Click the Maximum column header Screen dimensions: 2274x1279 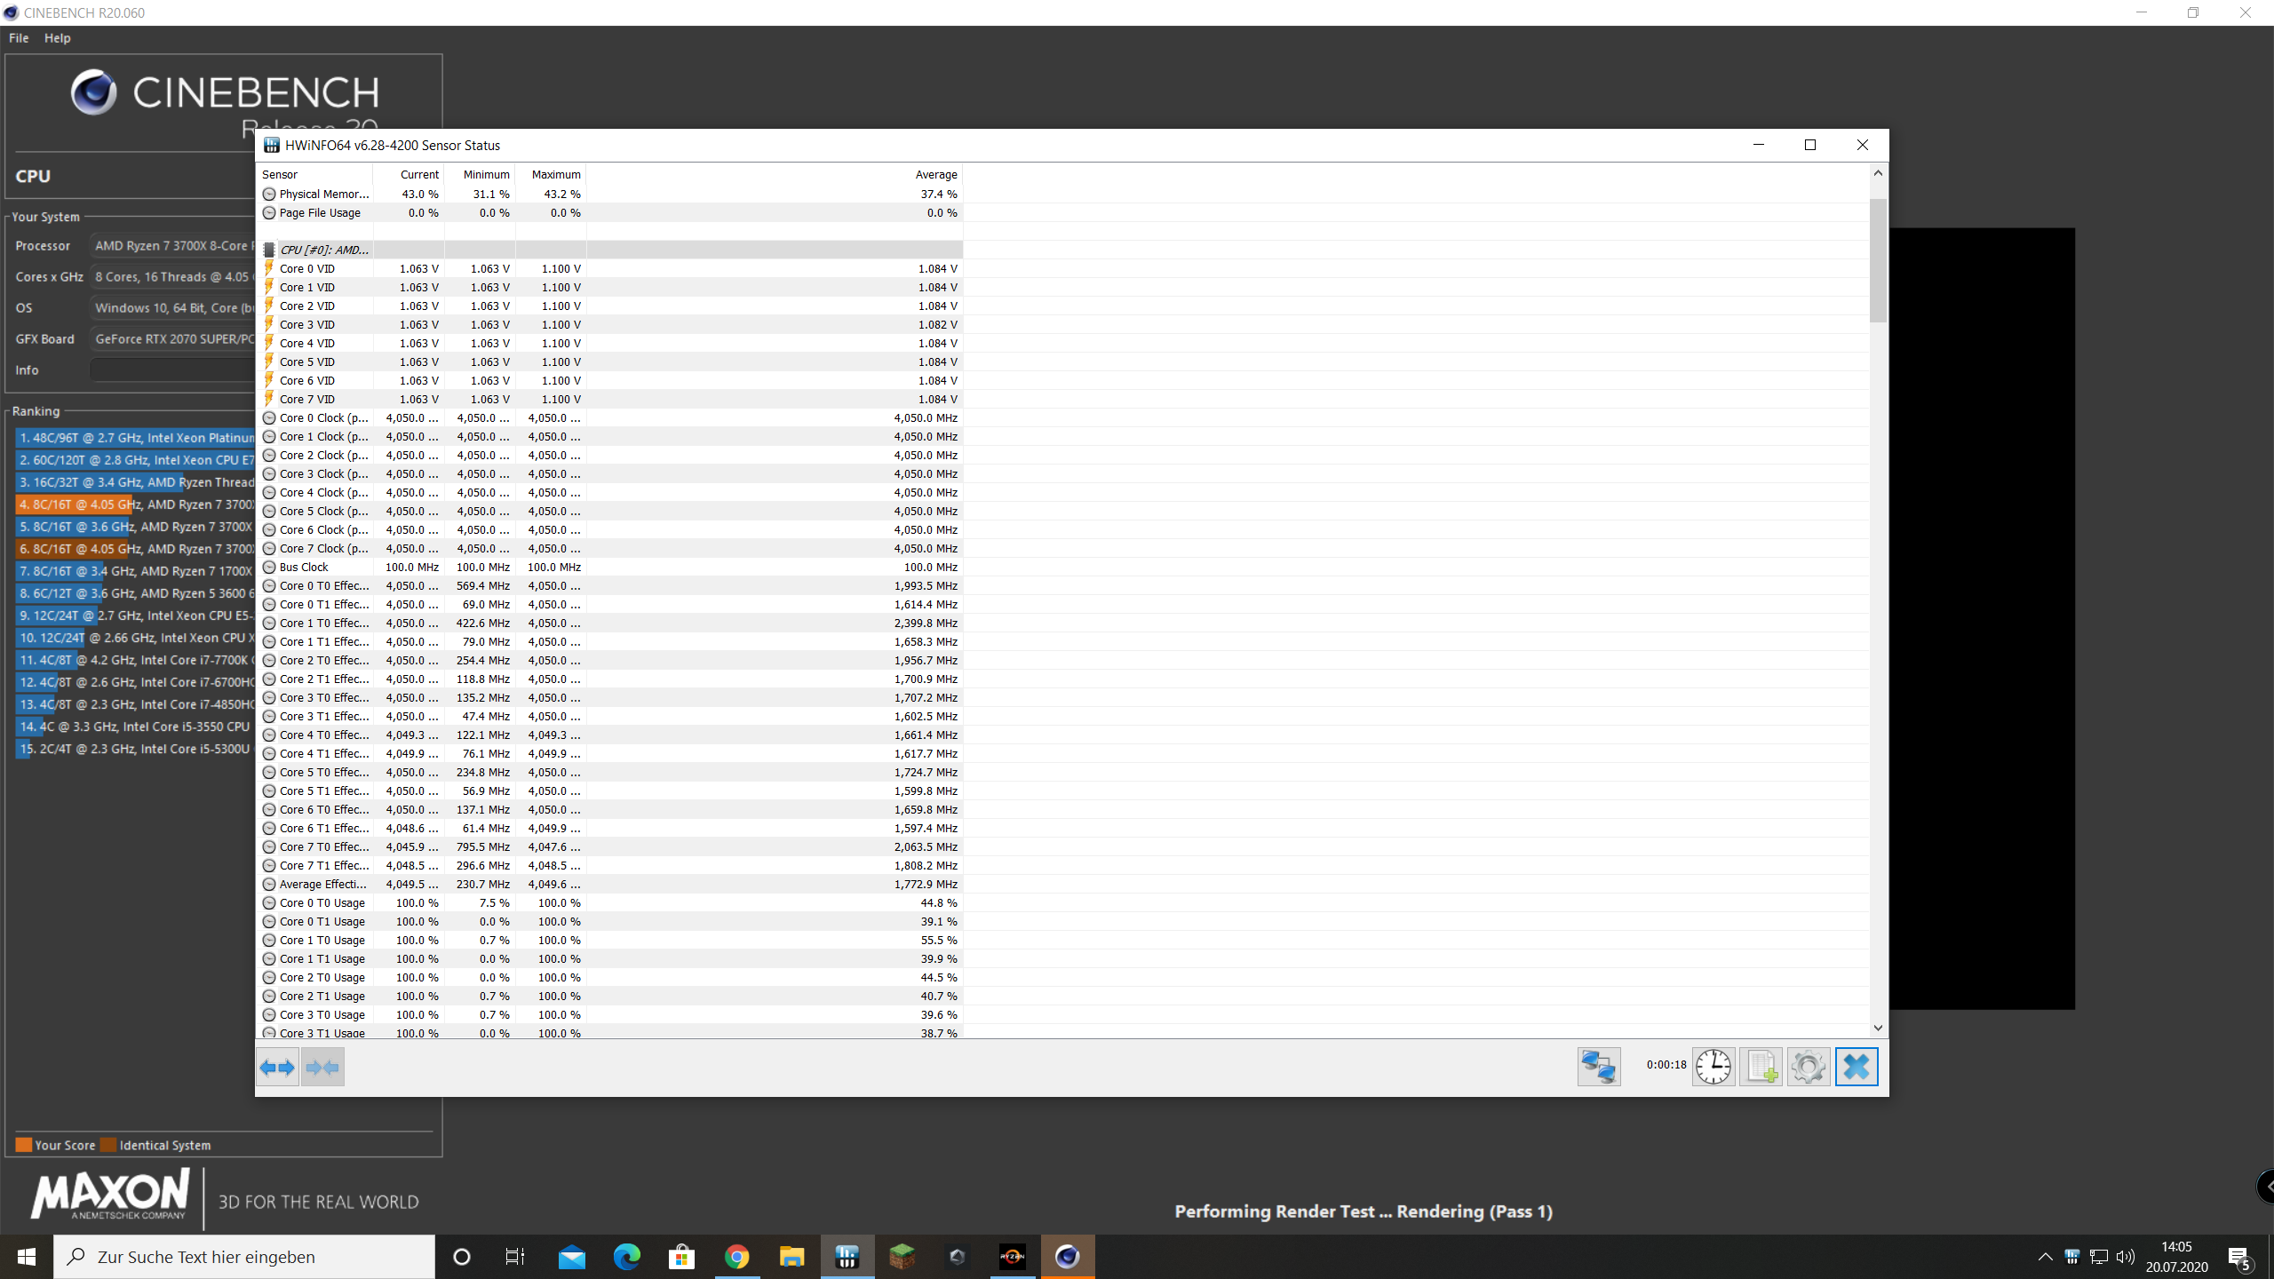(x=555, y=175)
